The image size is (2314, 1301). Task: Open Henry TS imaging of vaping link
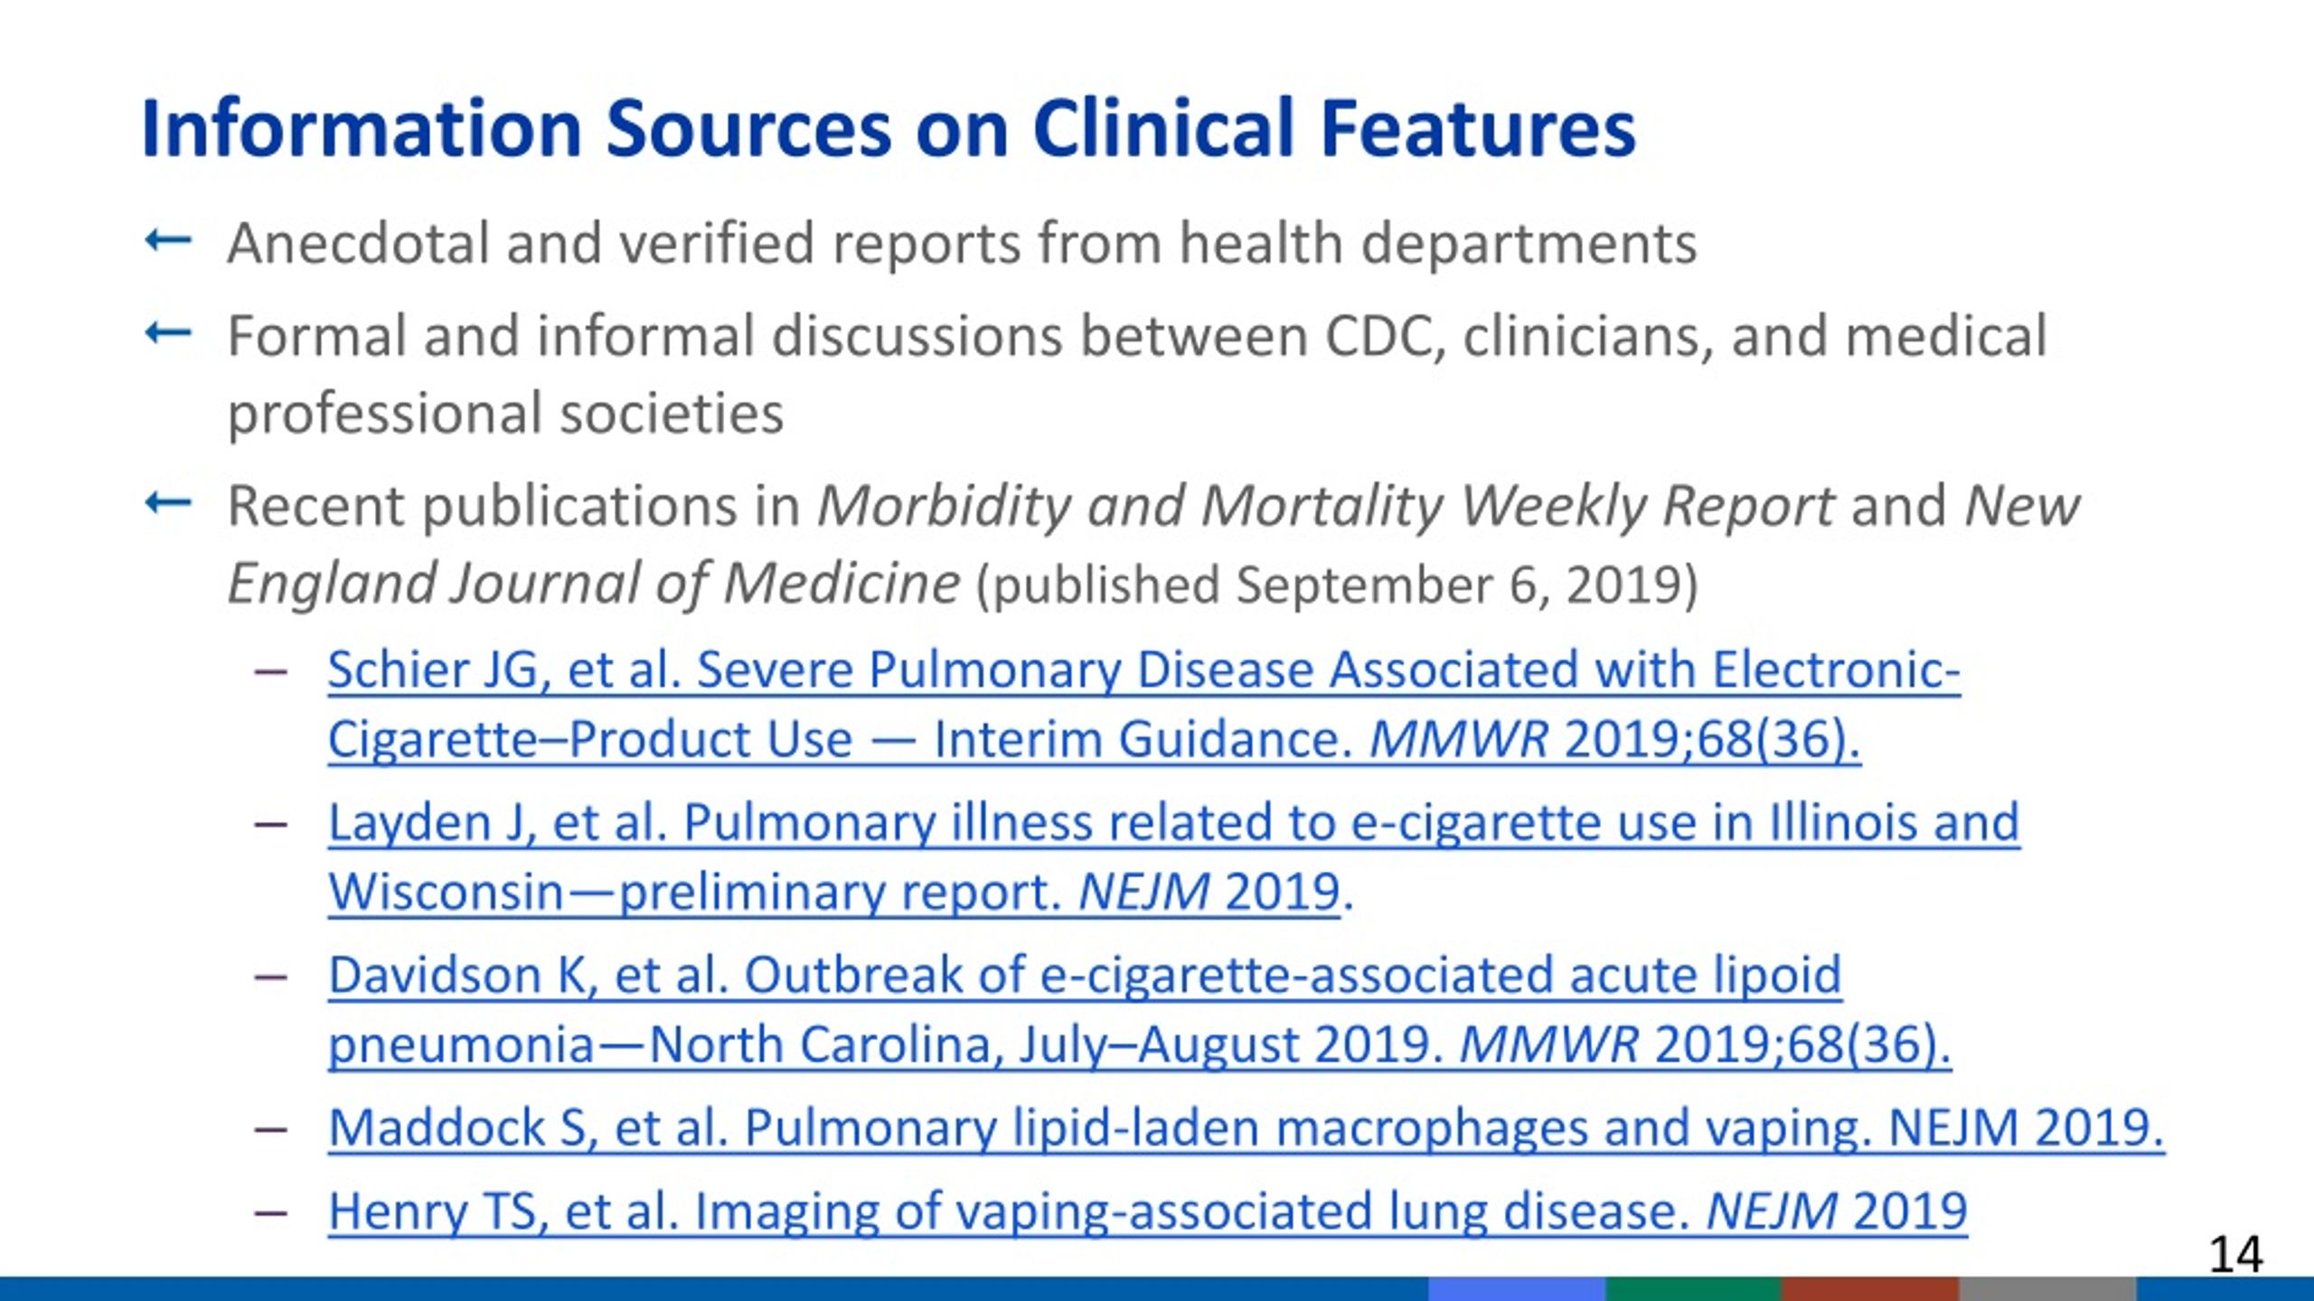tap(1147, 1211)
